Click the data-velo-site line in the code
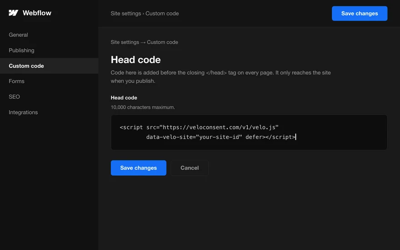The image size is (400, 250). tap(221, 137)
